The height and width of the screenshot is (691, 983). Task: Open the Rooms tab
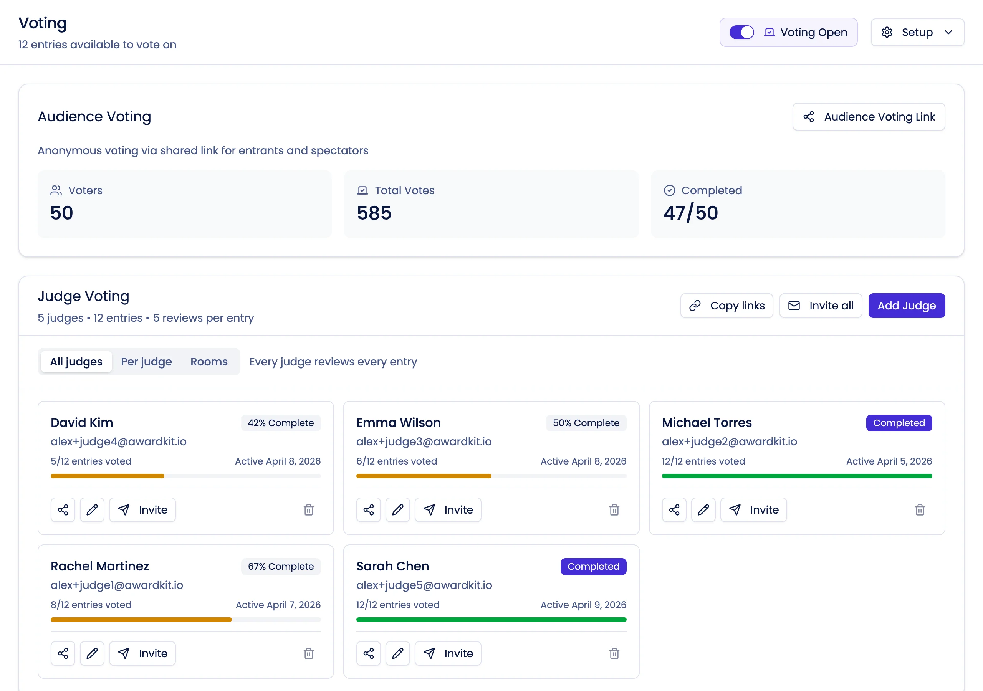pyautogui.click(x=209, y=362)
